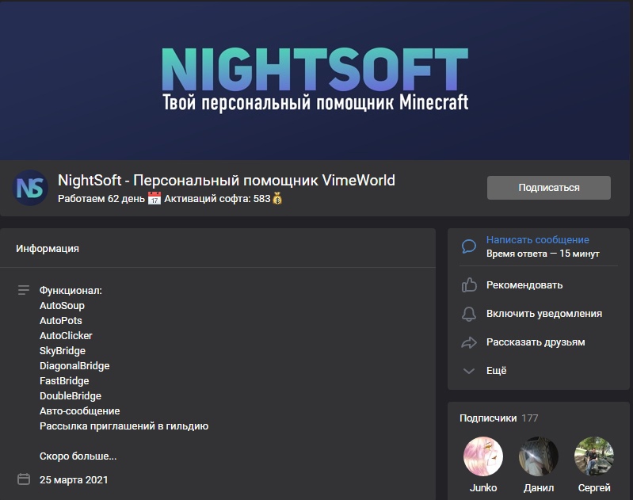Viewport: 633px width, 500px height.
Task: Click the bell notifications icon
Action: (469, 314)
